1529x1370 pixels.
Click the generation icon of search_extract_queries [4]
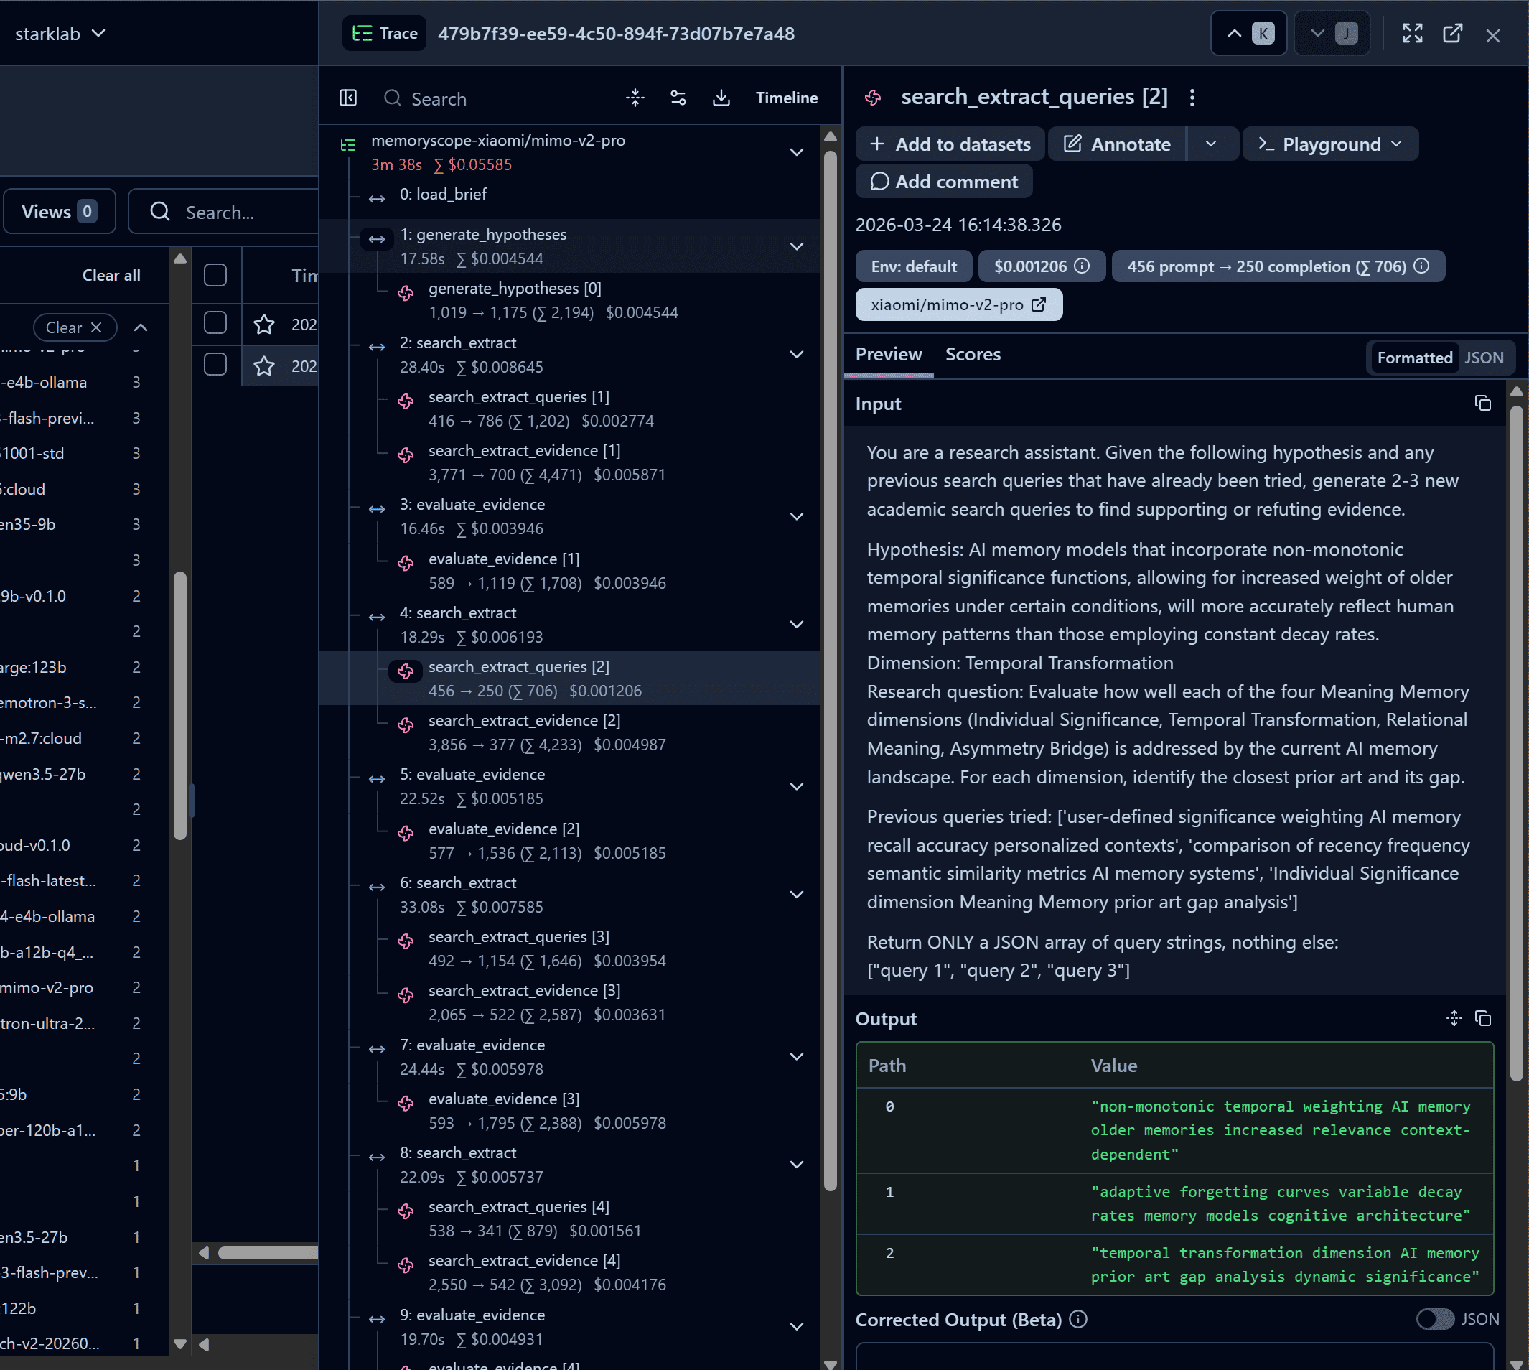coord(406,1211)
